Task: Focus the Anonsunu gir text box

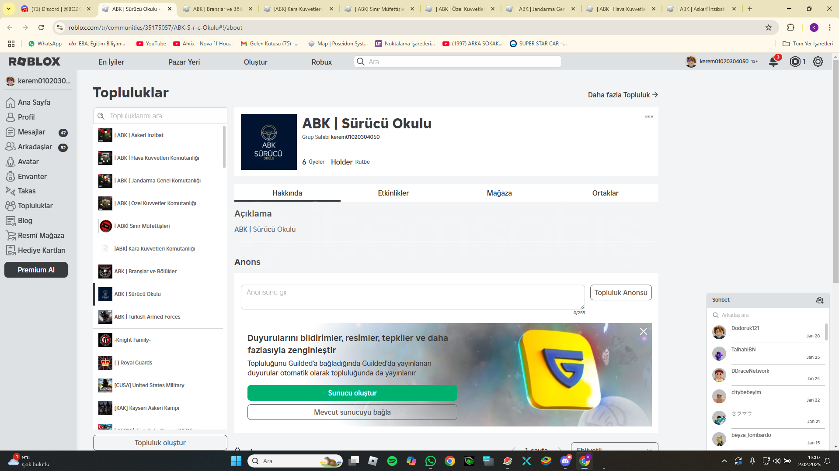Action: click(x=413, y=297)
